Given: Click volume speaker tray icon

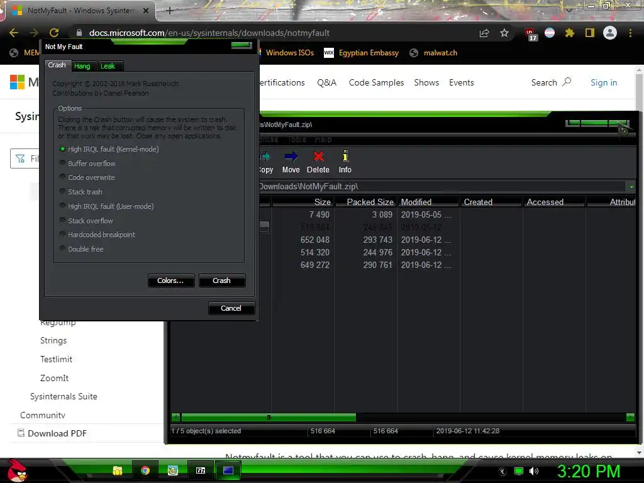Looking at the screenshot, I should click(534, 471).
